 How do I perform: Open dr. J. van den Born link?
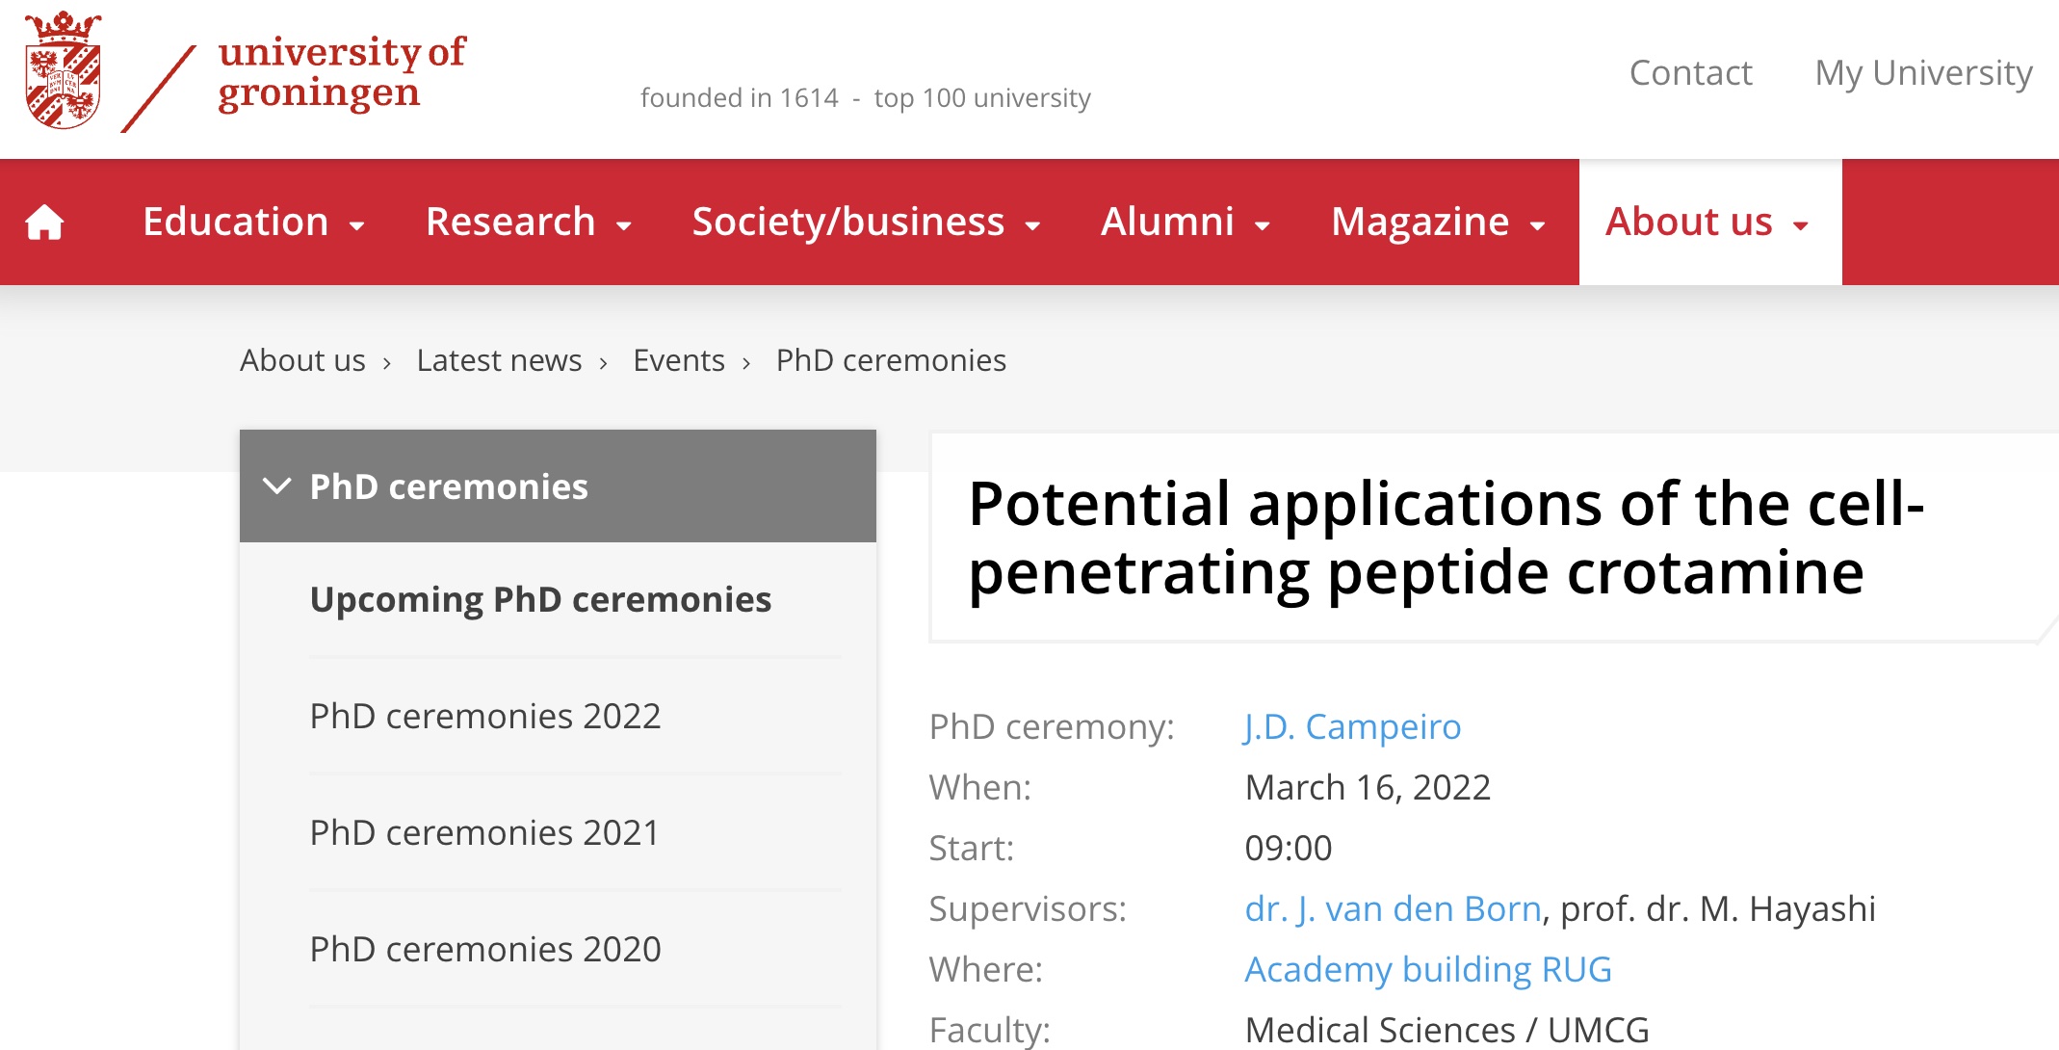(1393, 908)
